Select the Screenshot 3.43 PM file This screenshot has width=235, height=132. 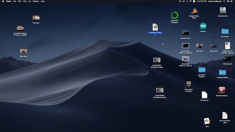[185, 46]
